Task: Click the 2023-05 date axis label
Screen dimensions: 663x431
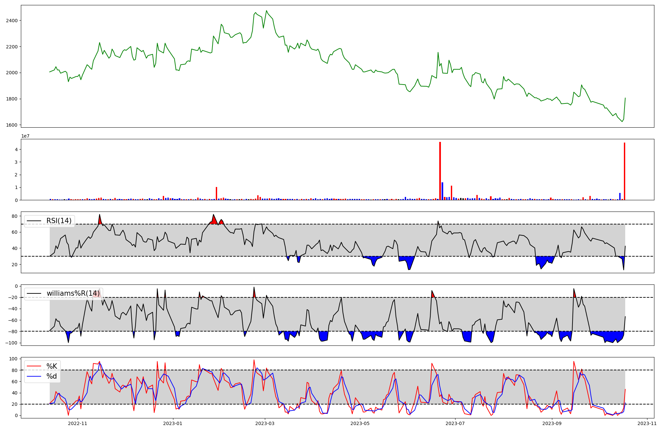Action: [x=360, y=423]
